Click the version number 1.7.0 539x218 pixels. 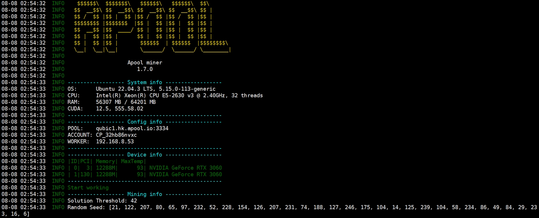(145, 69)
